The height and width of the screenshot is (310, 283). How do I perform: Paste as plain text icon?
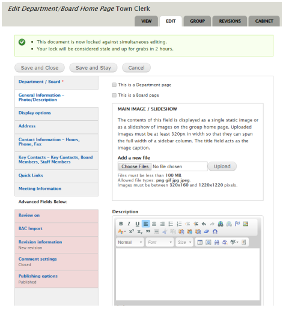[x=189, y=231]
